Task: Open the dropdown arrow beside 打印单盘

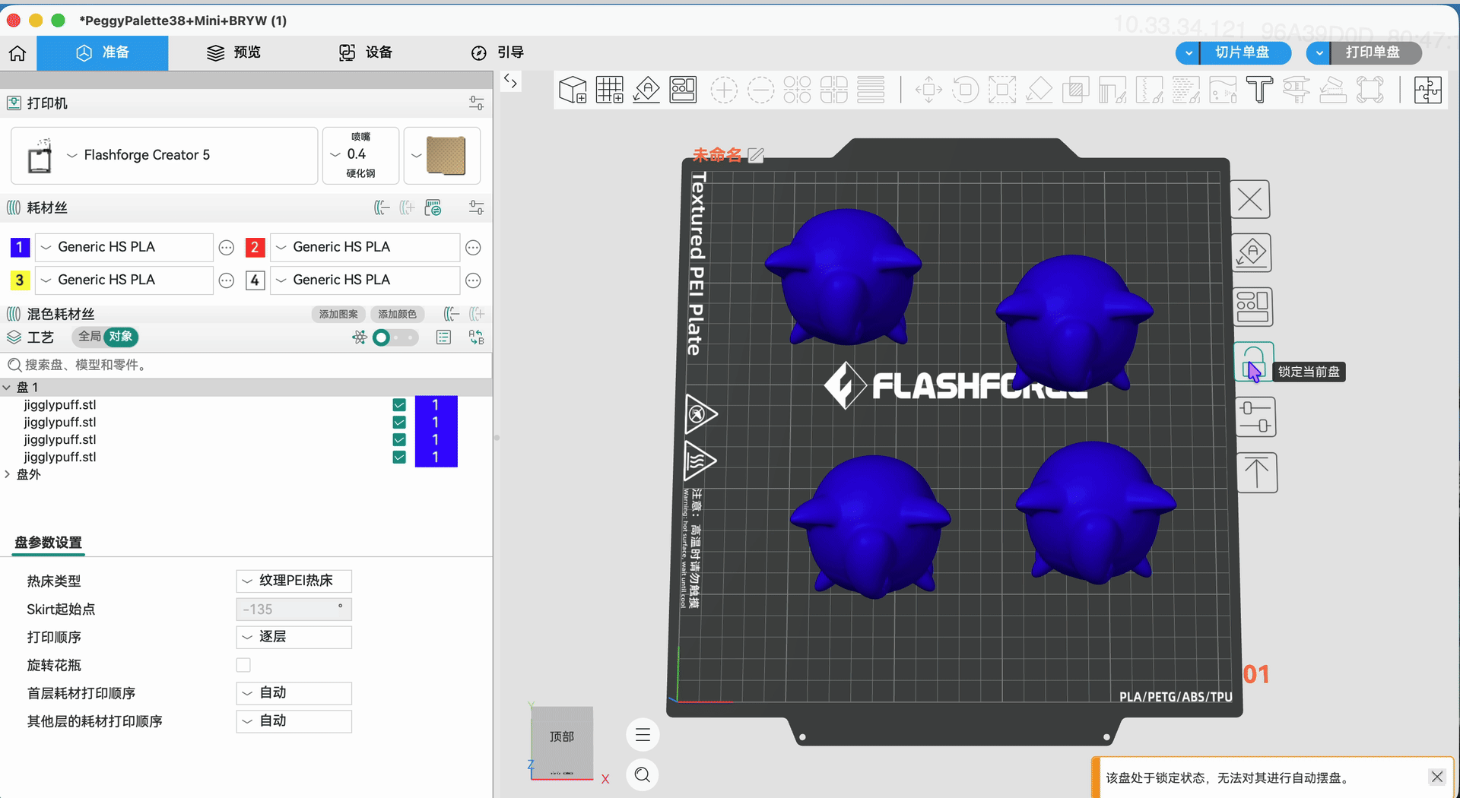Action: 1319,53
